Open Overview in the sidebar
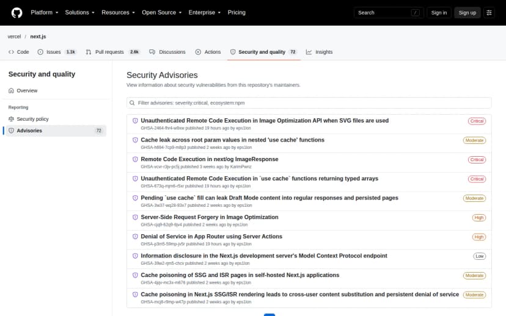Screen dimensions: 506x316 pyautogui.click(x=56, y=90)
